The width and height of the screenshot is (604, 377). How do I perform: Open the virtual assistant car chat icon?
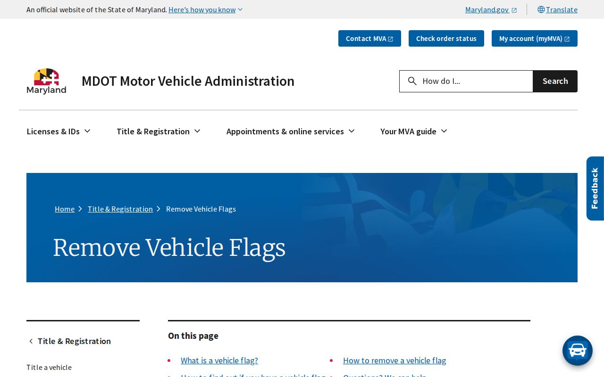click(578, 351)
